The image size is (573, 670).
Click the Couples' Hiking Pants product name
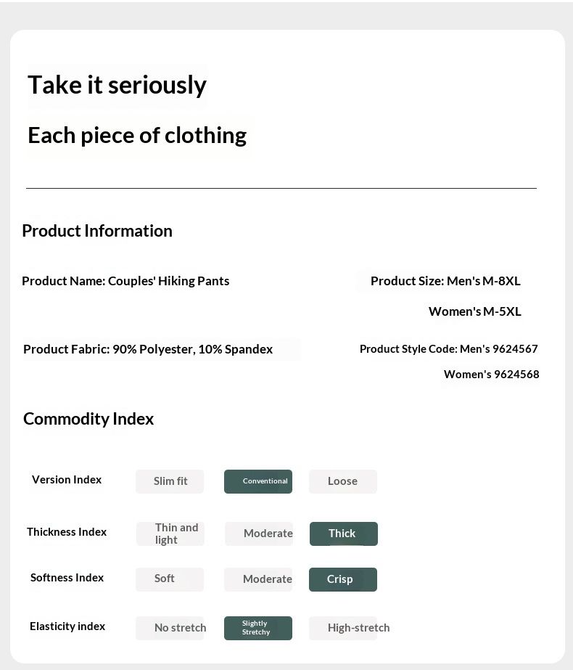pos(168,281)
